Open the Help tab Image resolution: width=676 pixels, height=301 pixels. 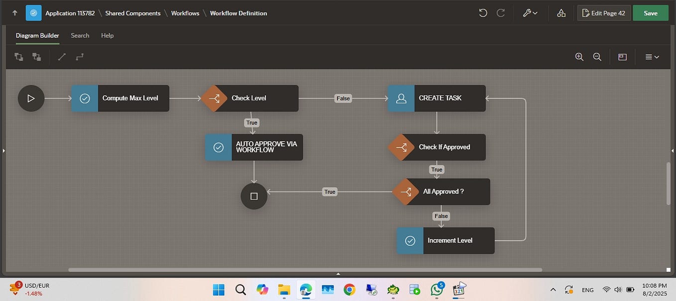[x=107, y=35]
